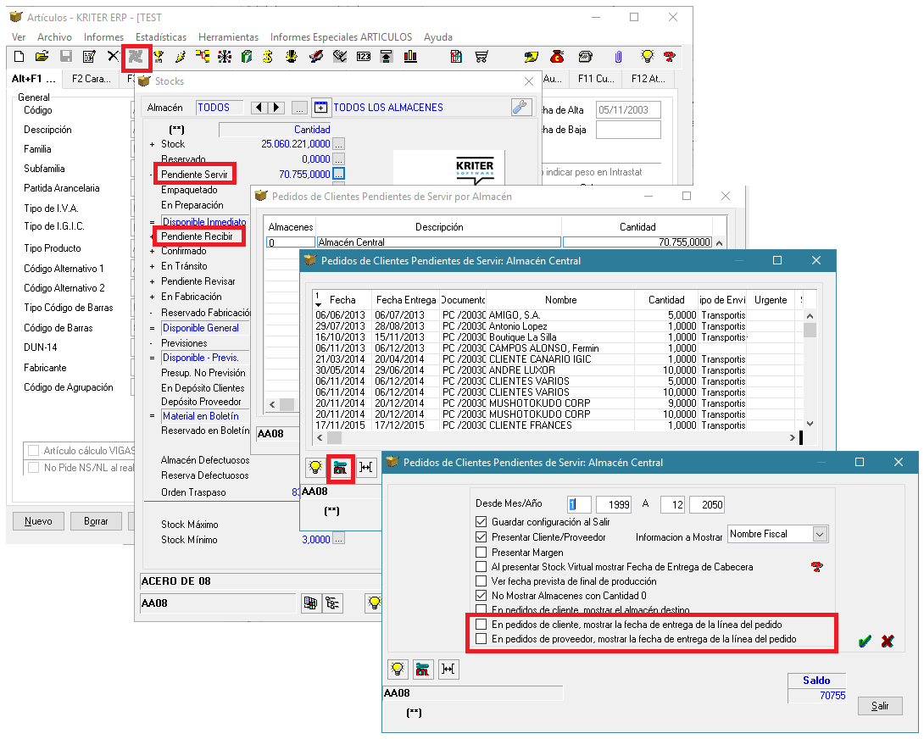Click the red money bag toolbar icon
924x739 pixels.
click(557, 57)
